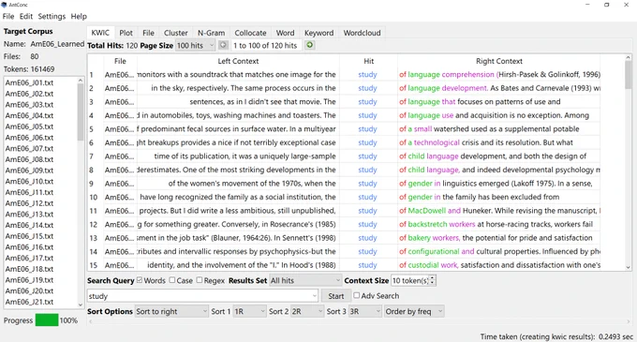Select AmE06_J12.txt in file list
This screenshot has width=637, height=342.
coord(29,203)
